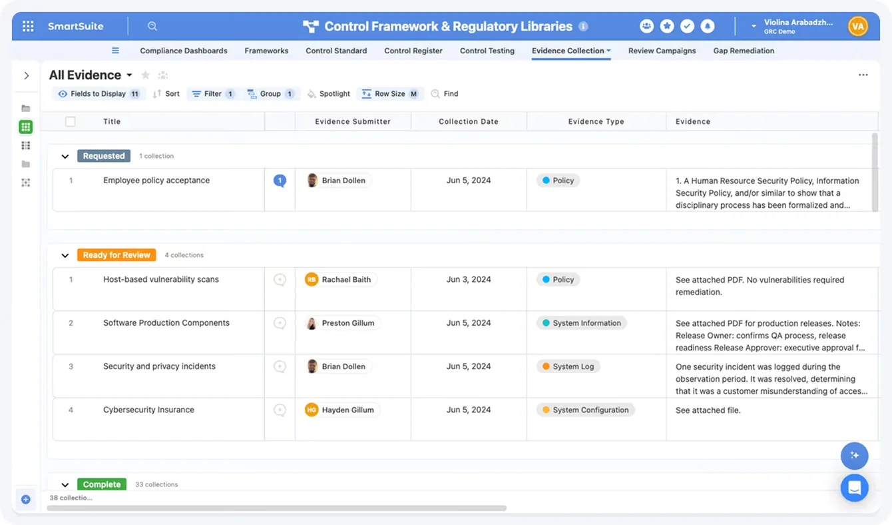Open the Group settings
Screen dimensions: 892x525
271,94
